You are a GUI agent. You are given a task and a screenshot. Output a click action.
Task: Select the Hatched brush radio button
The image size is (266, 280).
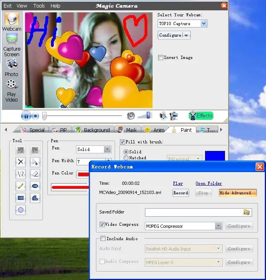pyautogui.click(x=126, y=158)
